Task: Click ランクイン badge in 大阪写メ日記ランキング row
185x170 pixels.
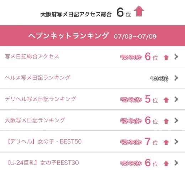Action: (131, 121)
